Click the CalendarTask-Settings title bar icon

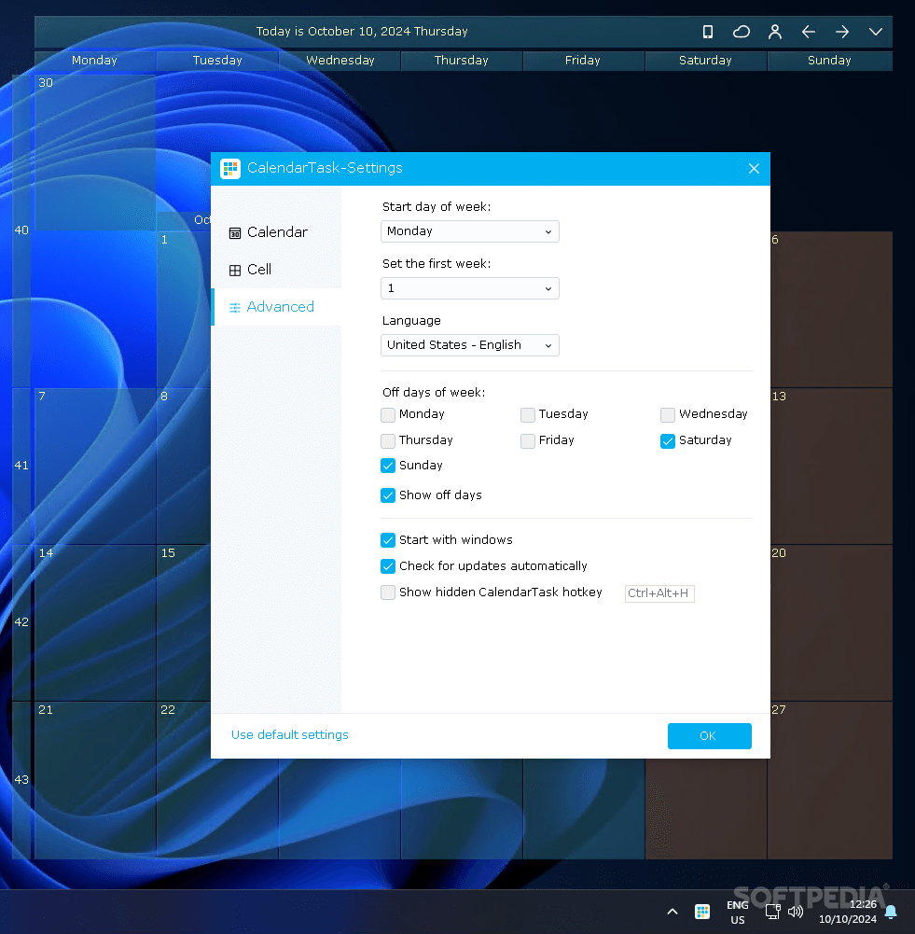tap(230, 168)
